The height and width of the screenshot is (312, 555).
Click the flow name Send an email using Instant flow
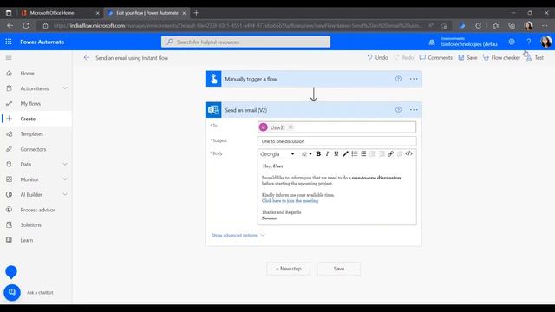(x=132, y=58)
